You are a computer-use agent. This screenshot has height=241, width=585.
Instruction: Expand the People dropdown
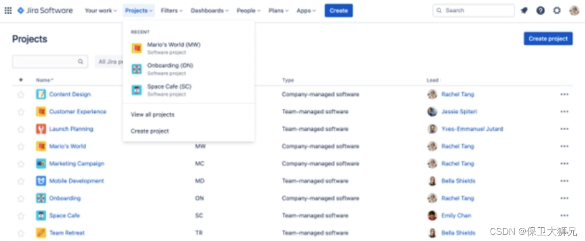point(249,11)
